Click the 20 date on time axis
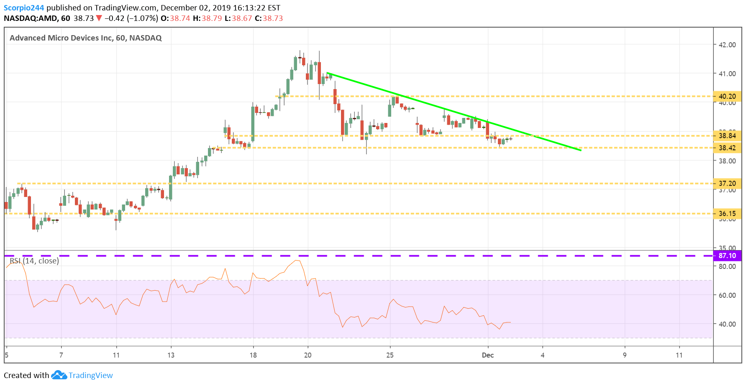 click(x=308, y=355)
